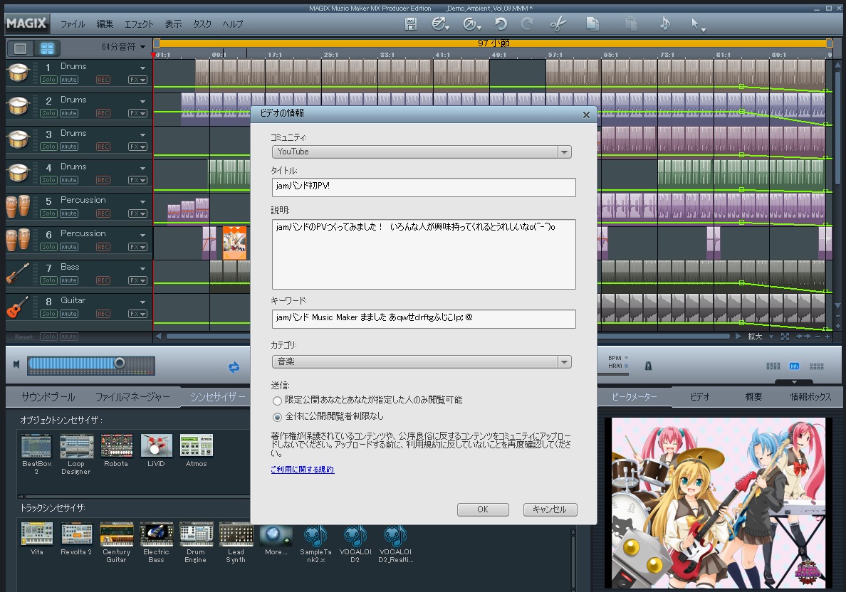Select the public visibility radio option
This screenshot has height=592, width=846.
coord(277,417)
